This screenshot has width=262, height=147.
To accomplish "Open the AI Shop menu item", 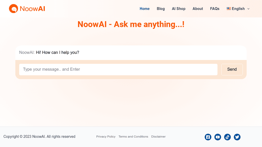I will point(179,8).
